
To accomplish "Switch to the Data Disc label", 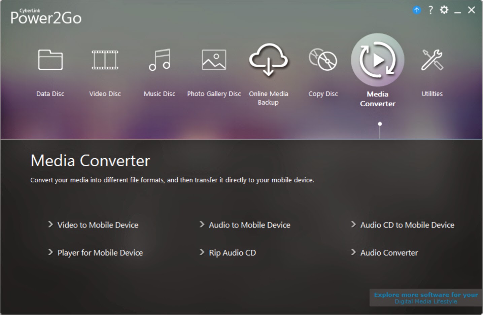I will (50, 94).
